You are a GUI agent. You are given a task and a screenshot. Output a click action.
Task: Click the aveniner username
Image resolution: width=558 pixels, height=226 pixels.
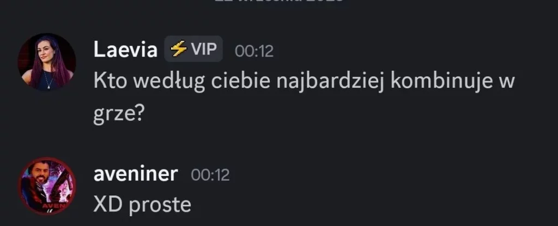(x=136, y=174)
